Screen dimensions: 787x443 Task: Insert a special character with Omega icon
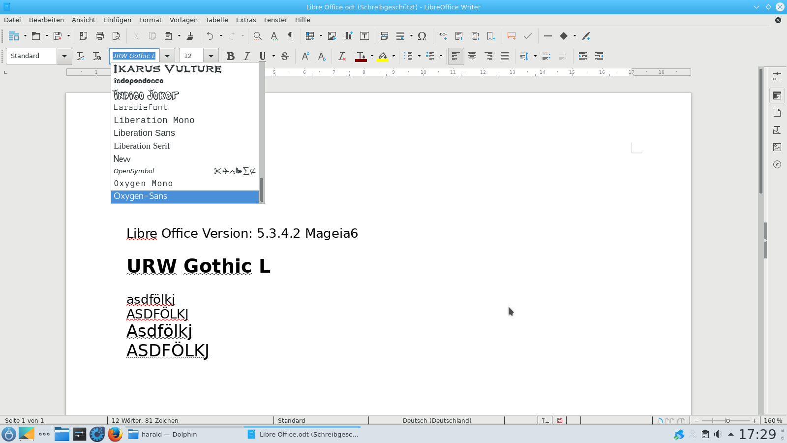[x=422, y=36]
